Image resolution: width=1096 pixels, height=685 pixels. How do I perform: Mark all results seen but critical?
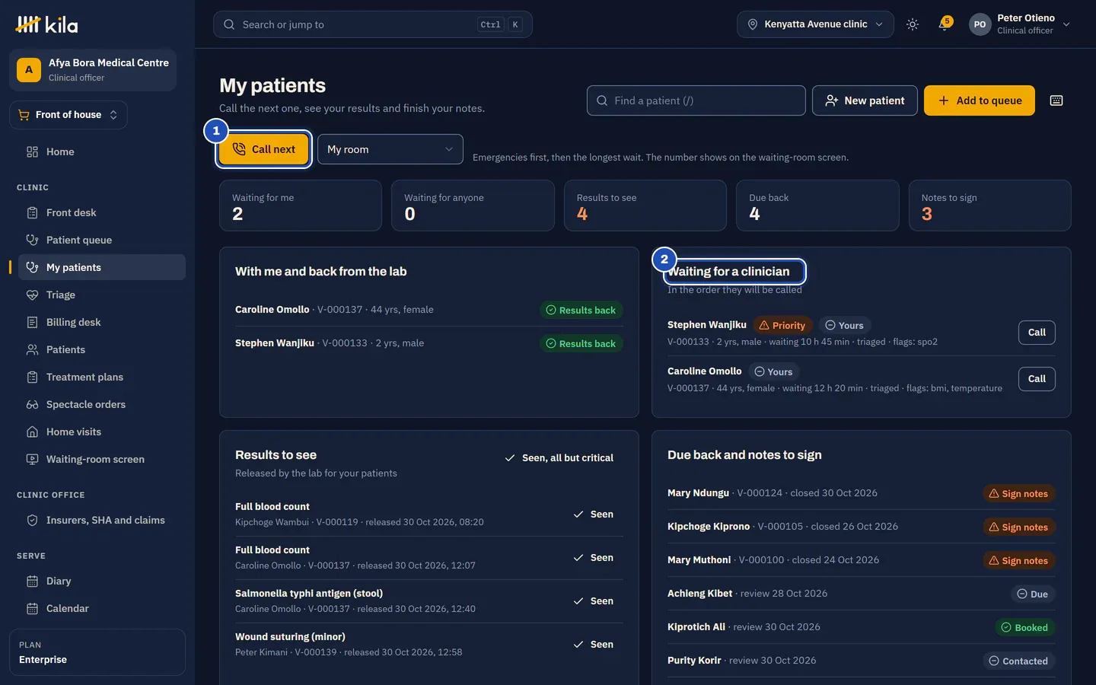tap(559, 458)
